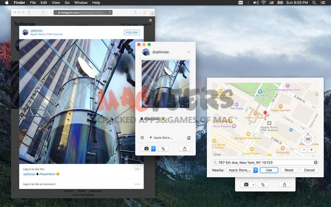Click the share icon in uploader window
331x207 pixels.
[185, 149]
